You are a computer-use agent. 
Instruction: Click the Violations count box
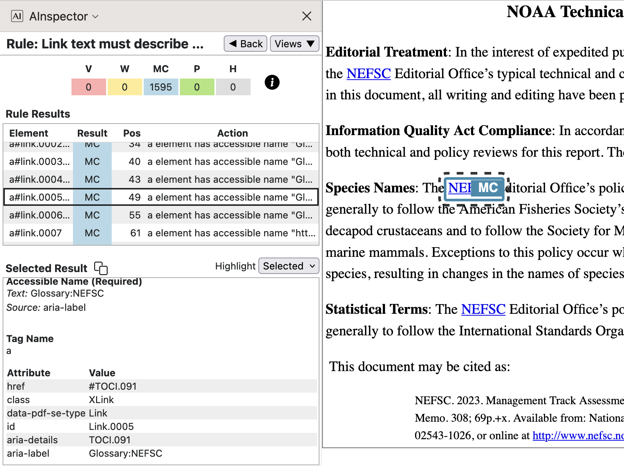pyautogui.click(x=89, y=87)
